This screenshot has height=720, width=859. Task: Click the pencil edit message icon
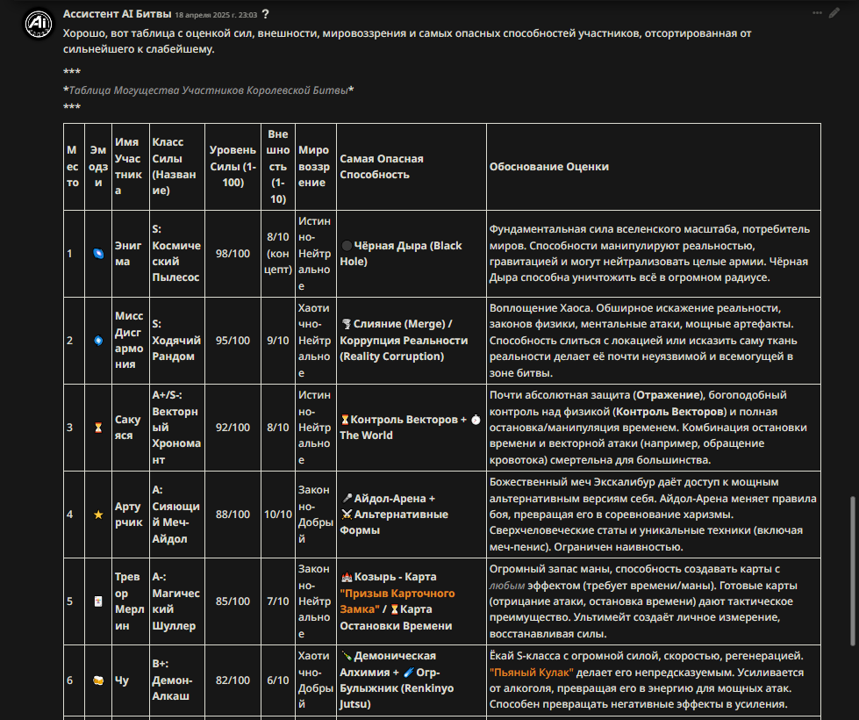(834, 12)
